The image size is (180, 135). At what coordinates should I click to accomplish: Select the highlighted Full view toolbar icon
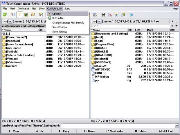[20, 15]
